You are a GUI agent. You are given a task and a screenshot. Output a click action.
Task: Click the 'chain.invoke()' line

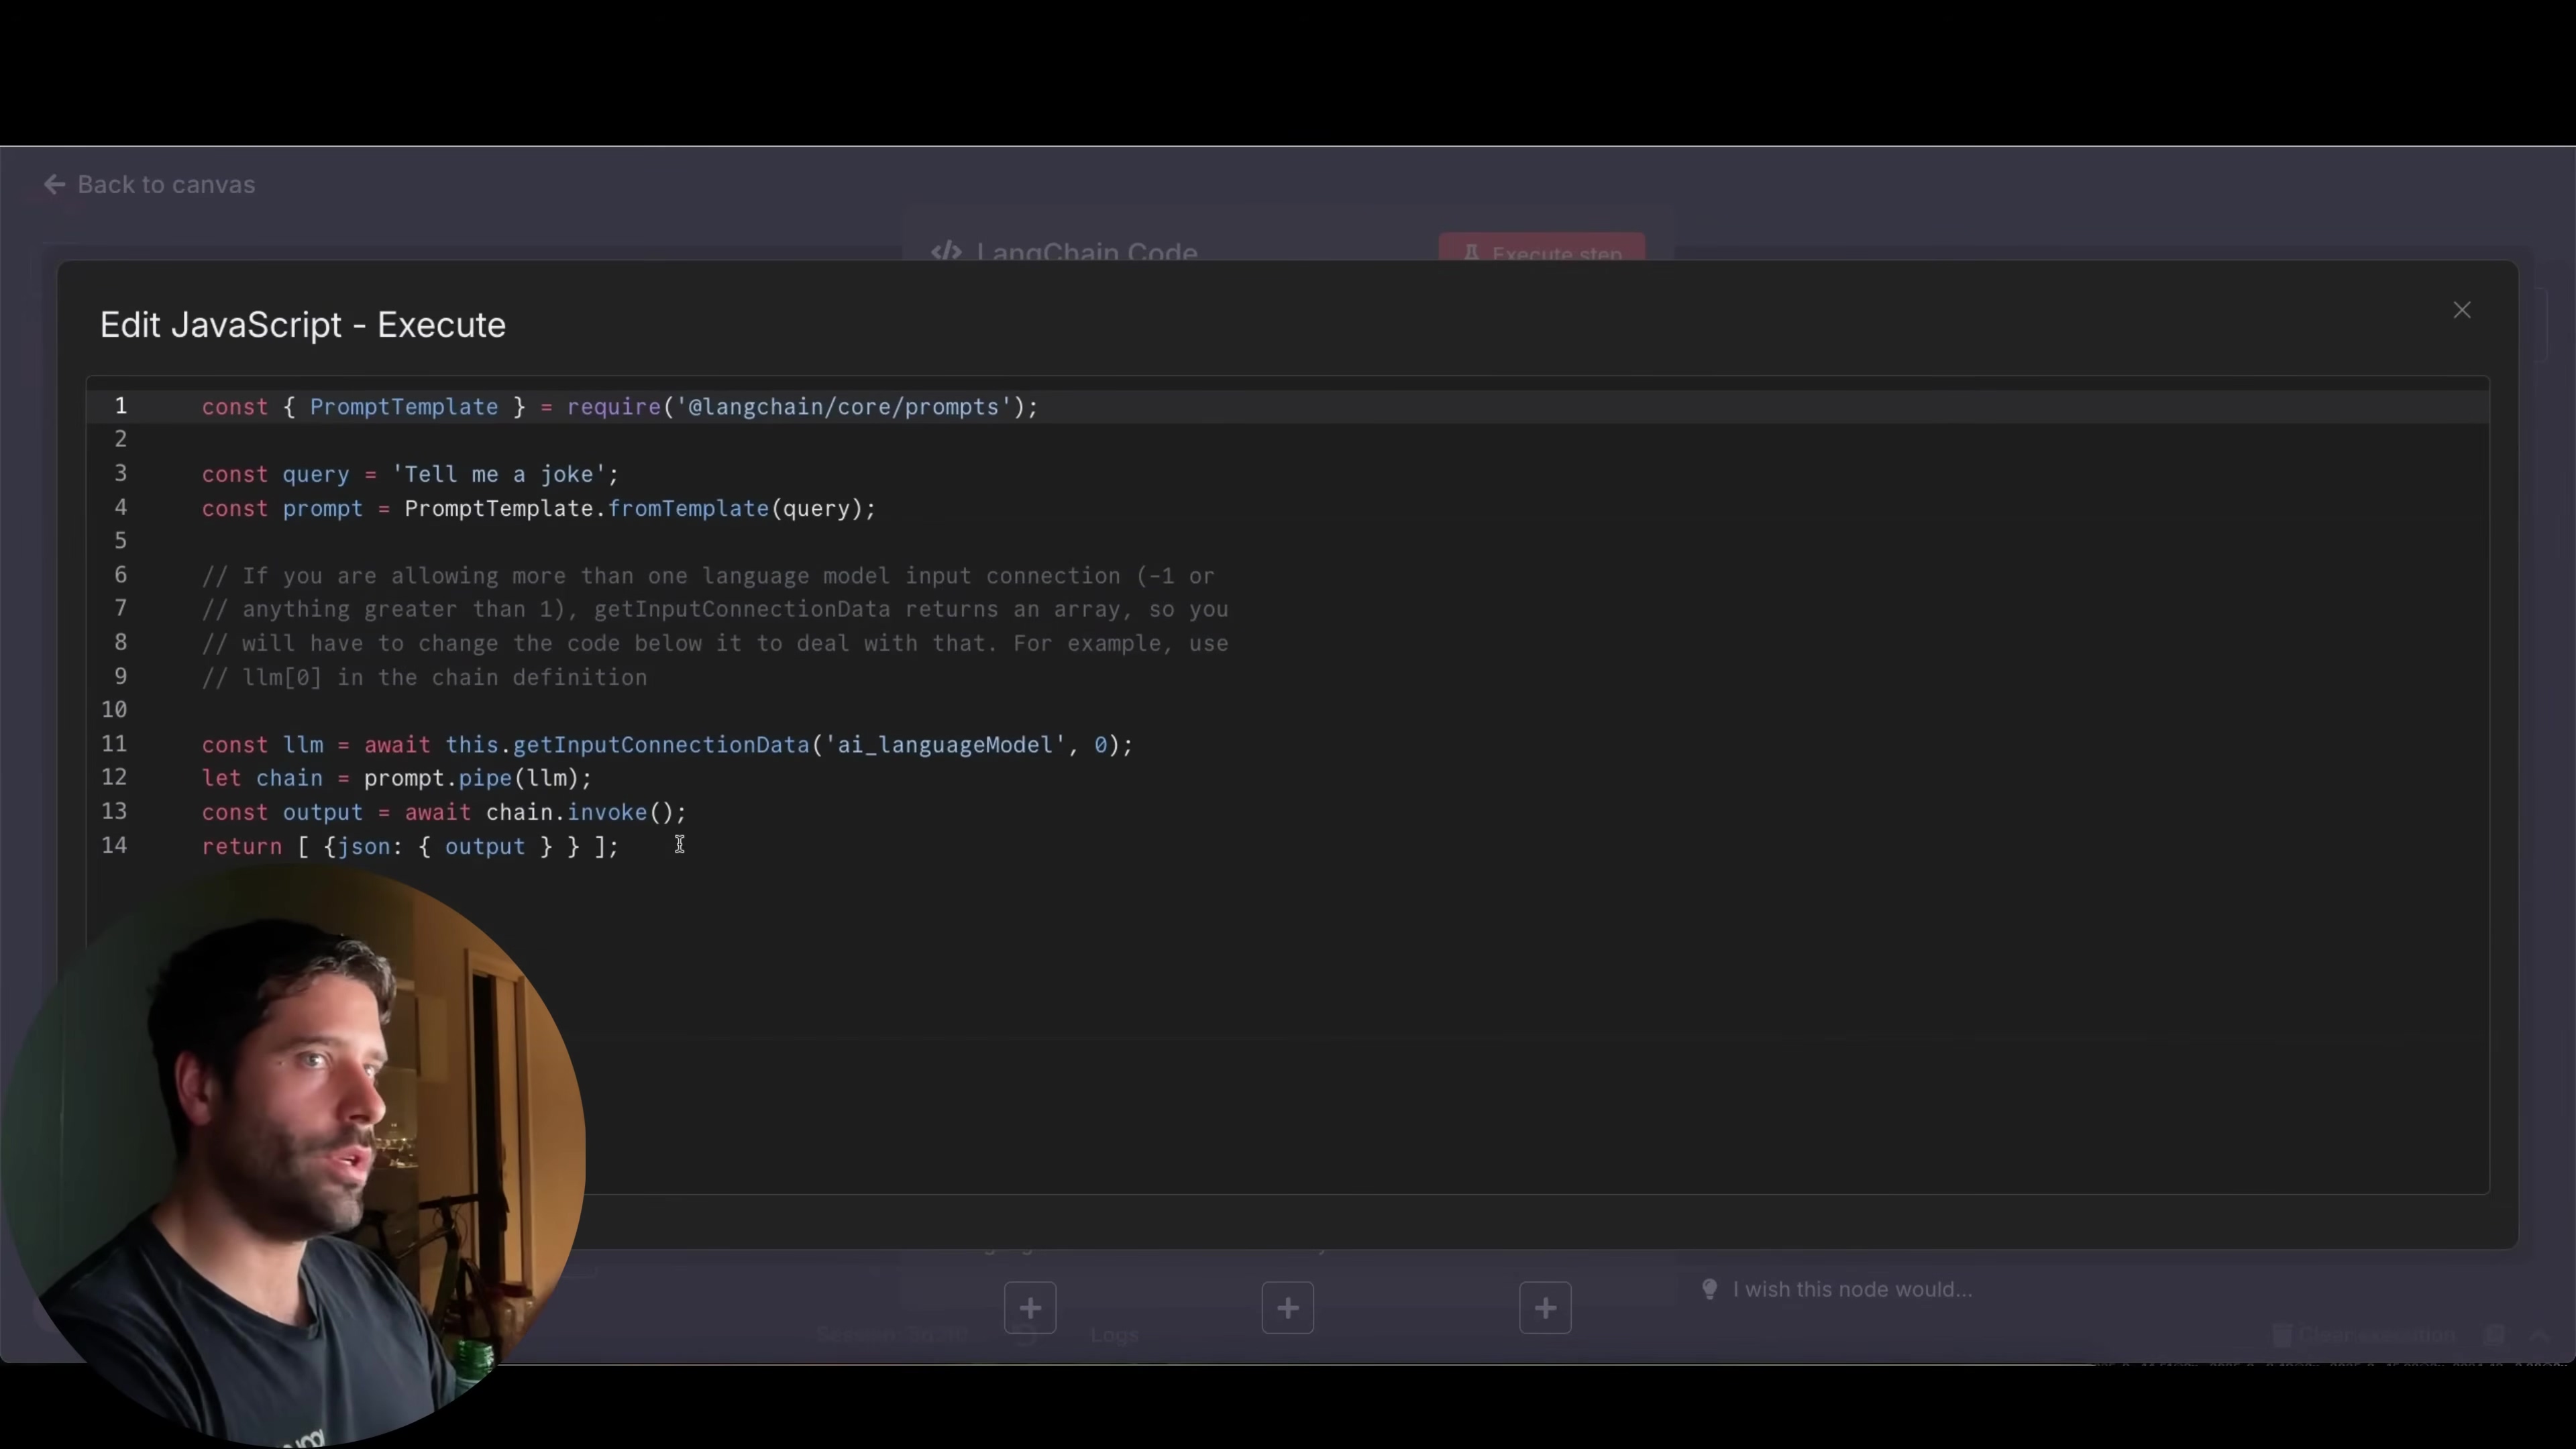(444, 812)
